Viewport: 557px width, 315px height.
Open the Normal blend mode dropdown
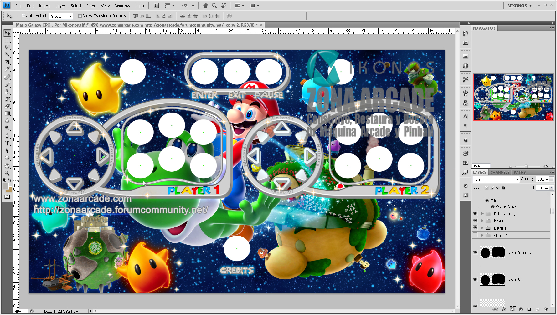tap(496, 179)
